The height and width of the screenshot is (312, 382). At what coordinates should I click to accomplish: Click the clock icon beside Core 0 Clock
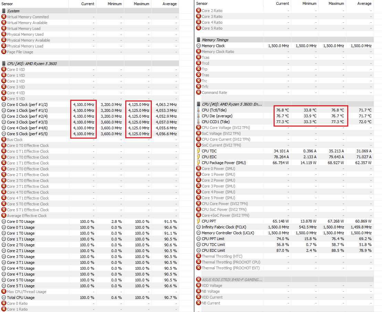tap(4, 105)
